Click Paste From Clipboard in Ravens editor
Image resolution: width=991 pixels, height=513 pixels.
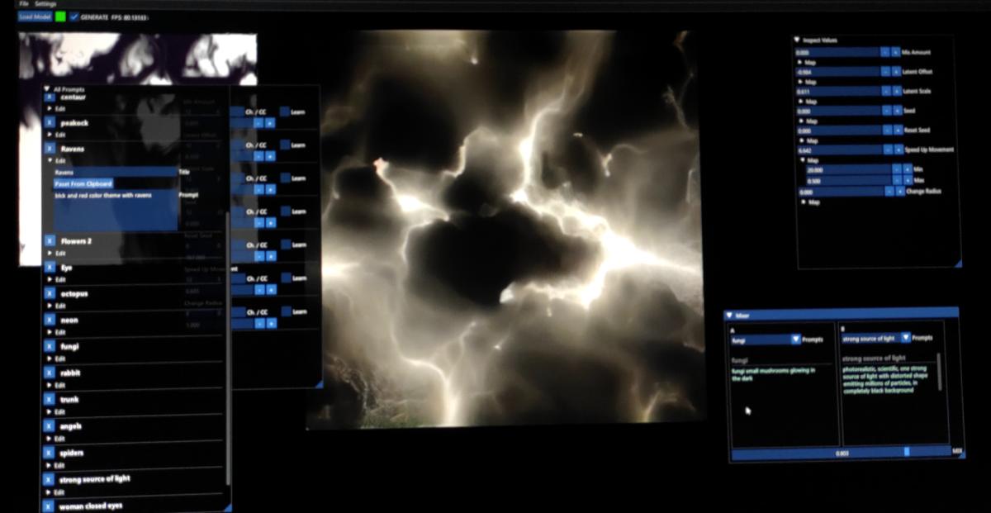tap(83, 183)
